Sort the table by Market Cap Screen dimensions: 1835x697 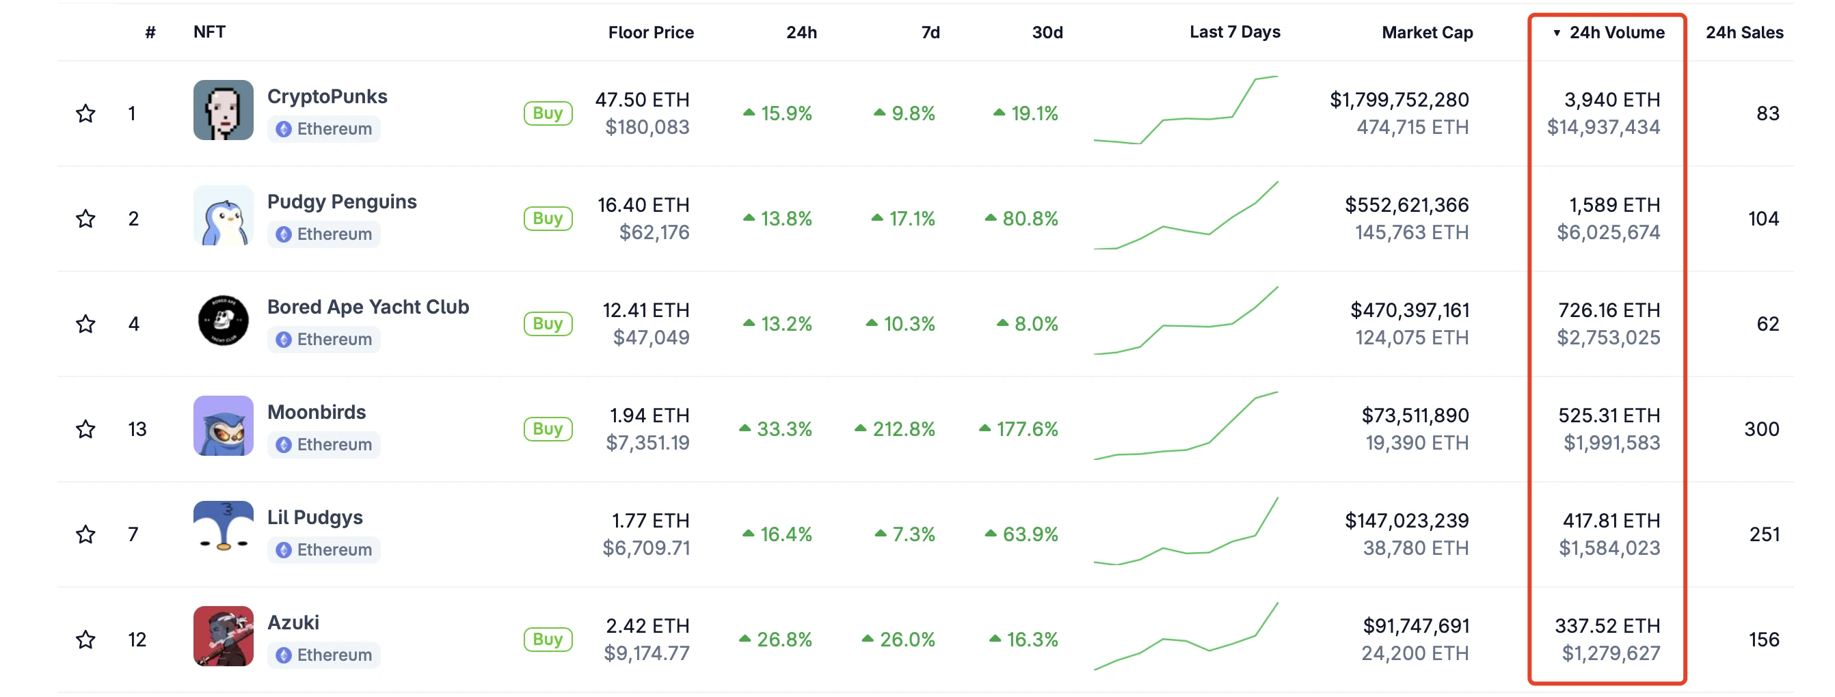(x=1427, y=32)
